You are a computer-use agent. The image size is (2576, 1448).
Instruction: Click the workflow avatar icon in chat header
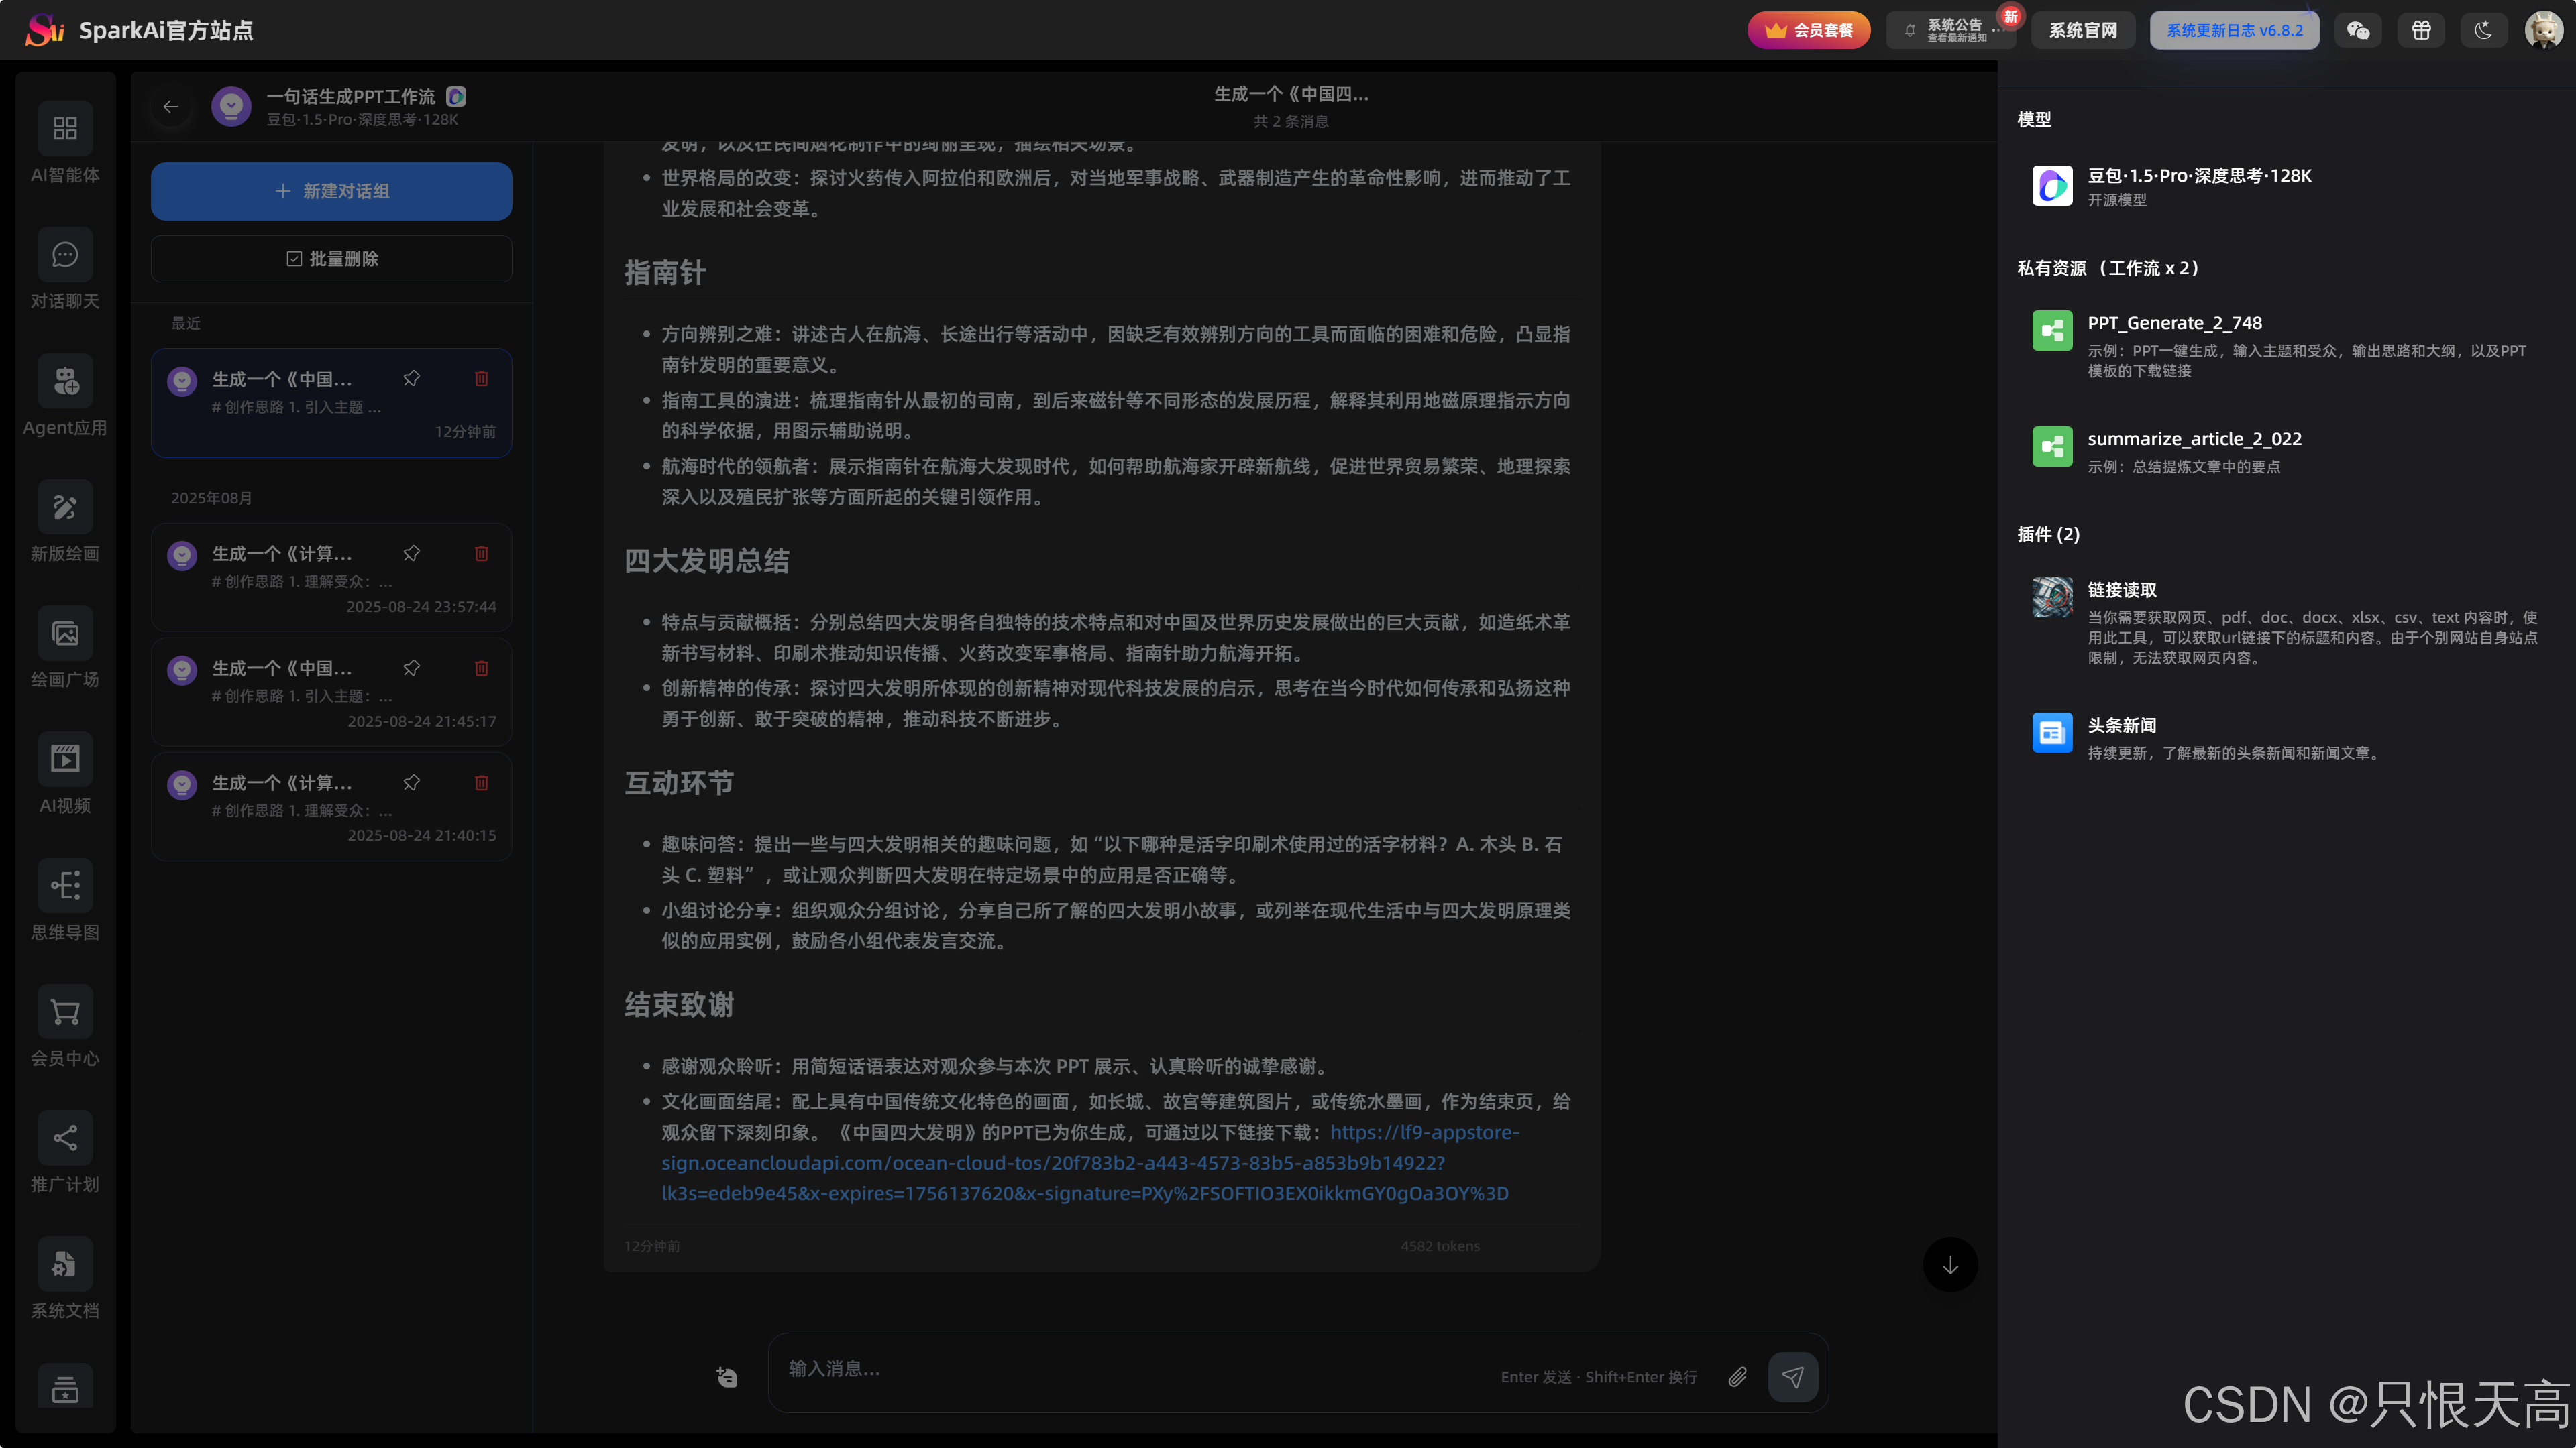231,106
